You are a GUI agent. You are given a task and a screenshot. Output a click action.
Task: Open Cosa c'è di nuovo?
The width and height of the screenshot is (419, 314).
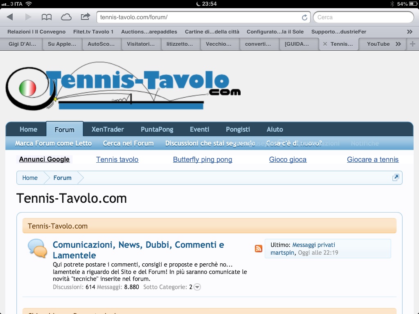pyautogui.click(x=294, y=144)
